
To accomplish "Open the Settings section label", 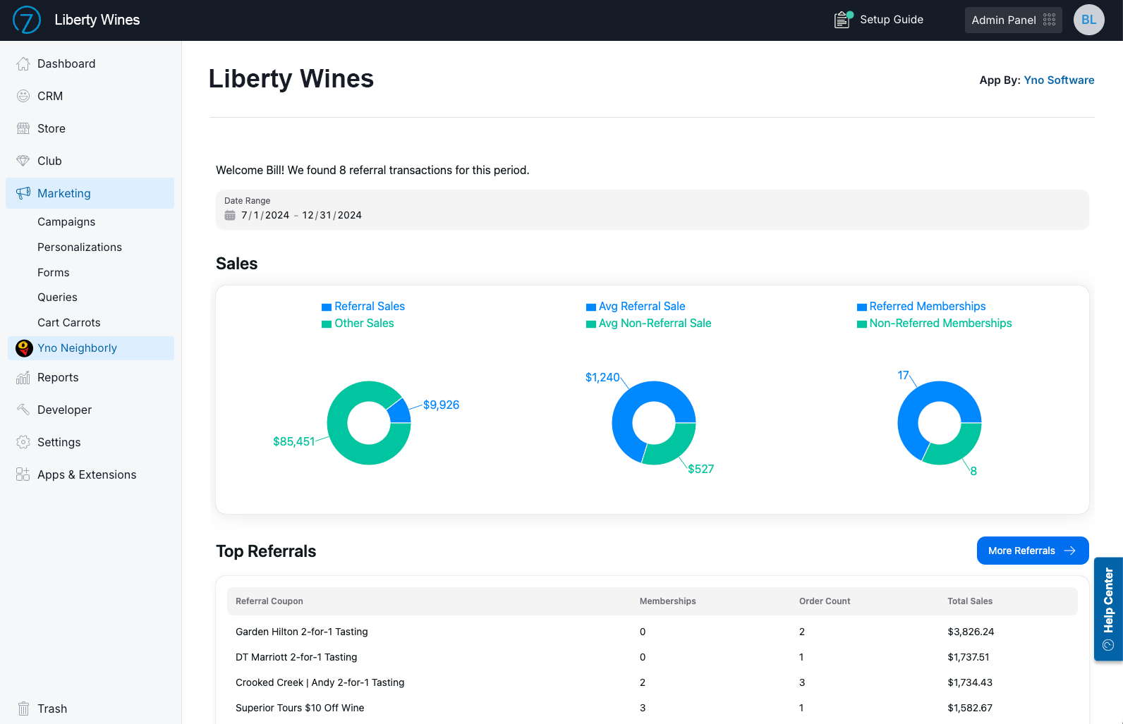I will (x=59, y=442).
